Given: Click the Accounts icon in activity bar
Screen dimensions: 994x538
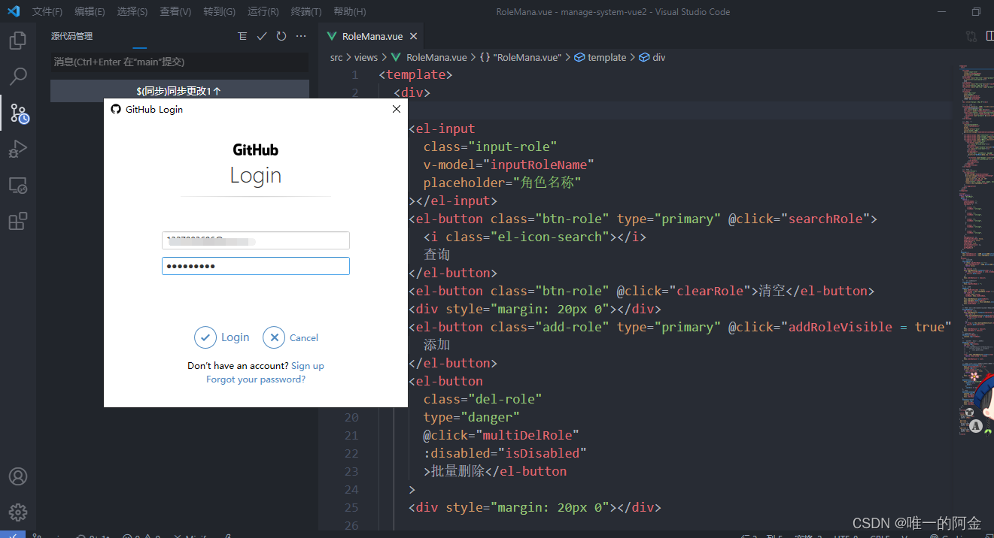Looking at the screenshot, I should 18,476.
